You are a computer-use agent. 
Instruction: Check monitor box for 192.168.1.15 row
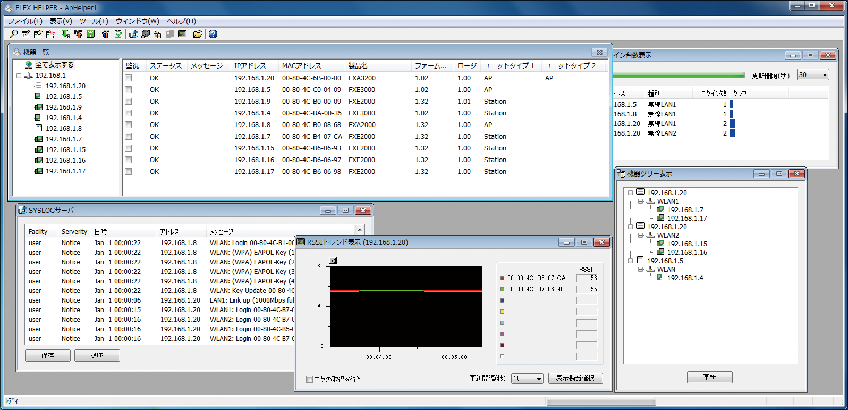click(128, 148)
